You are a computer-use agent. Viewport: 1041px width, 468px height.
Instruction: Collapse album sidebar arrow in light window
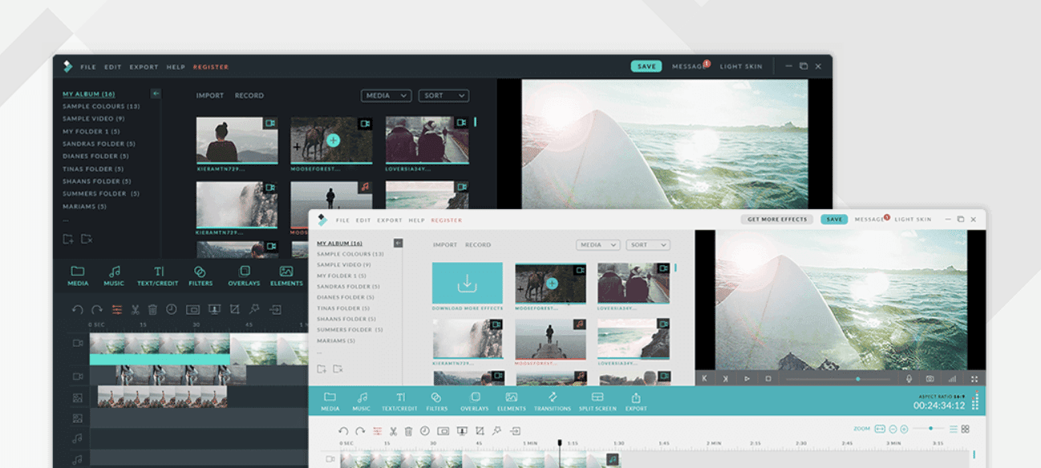(x=398, y=243)
